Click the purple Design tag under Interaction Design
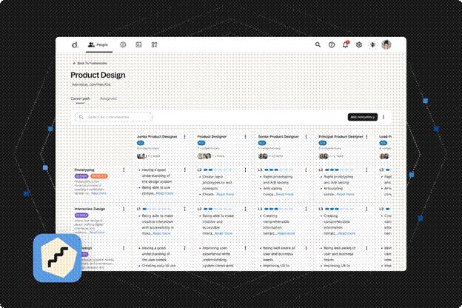Viewport: 462px width, 308px height. pos(81,215)
